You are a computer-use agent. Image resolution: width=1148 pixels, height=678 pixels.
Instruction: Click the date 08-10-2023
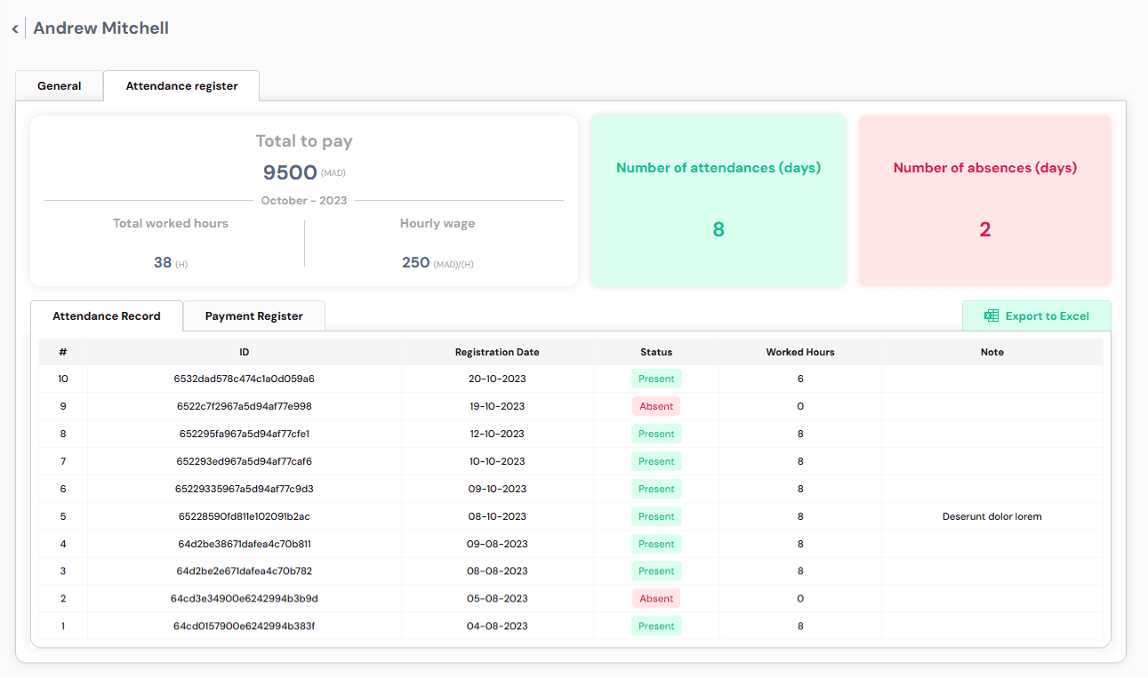497,517
